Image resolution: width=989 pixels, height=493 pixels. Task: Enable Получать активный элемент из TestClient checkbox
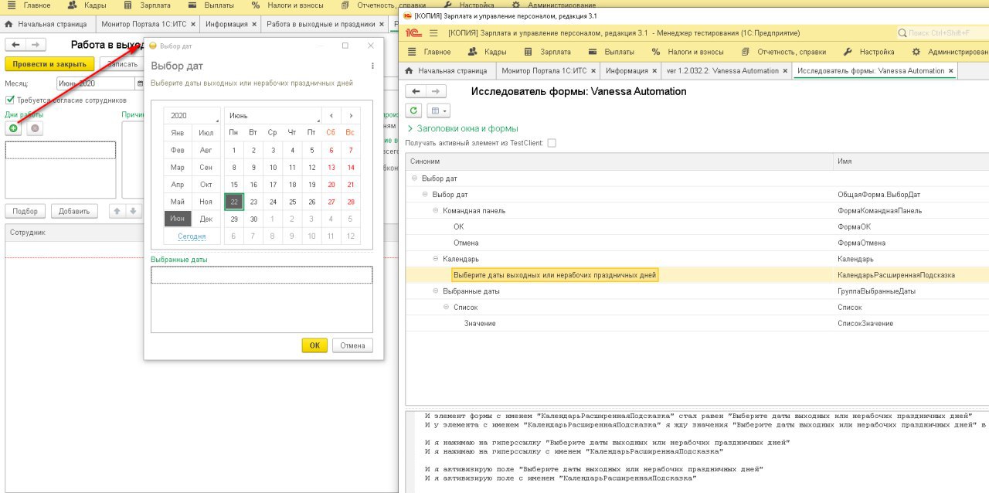click(x=551, y=143)
